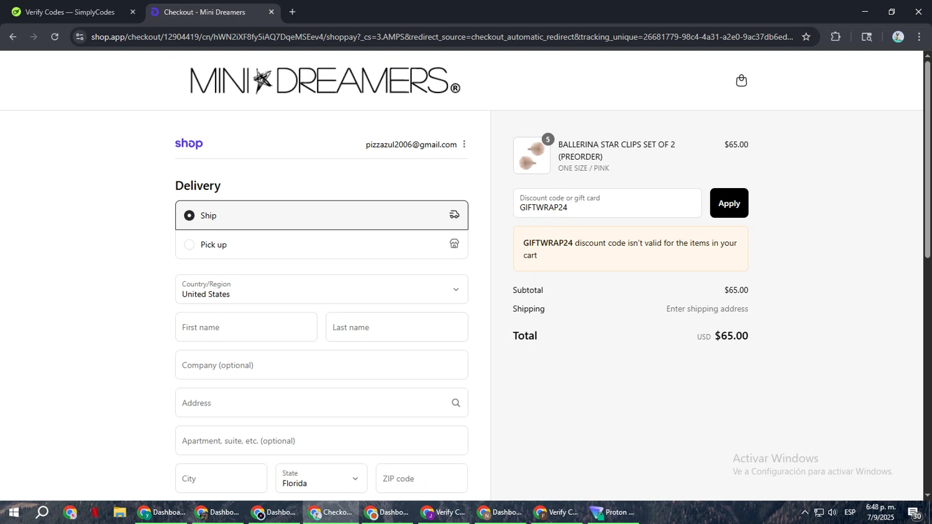Open File Explorer from the taskbar
Viewport: 932px width, 524px height.
click(119, 512)
